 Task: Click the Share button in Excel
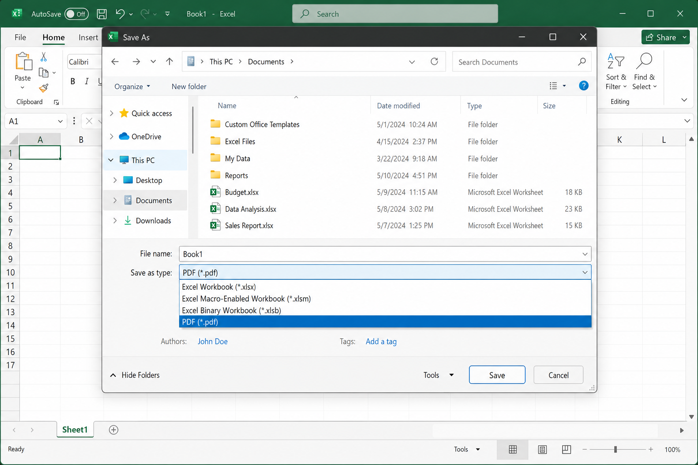(x=665, y=37)
